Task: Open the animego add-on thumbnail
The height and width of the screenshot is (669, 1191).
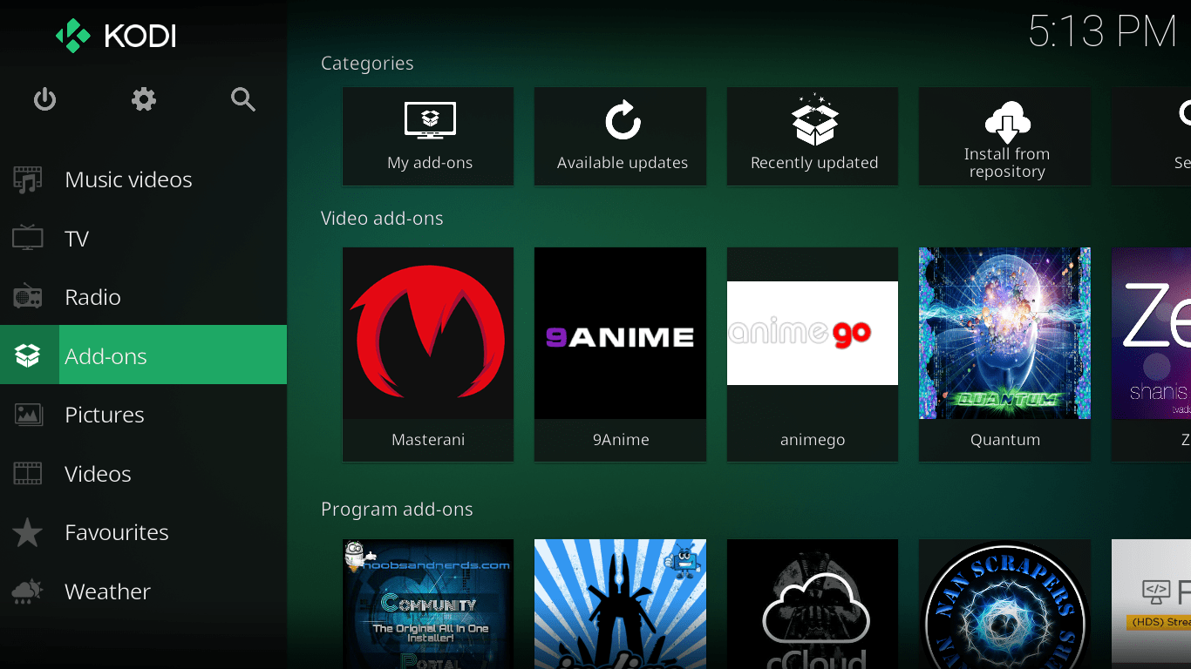Action: [x=813, y=333]
